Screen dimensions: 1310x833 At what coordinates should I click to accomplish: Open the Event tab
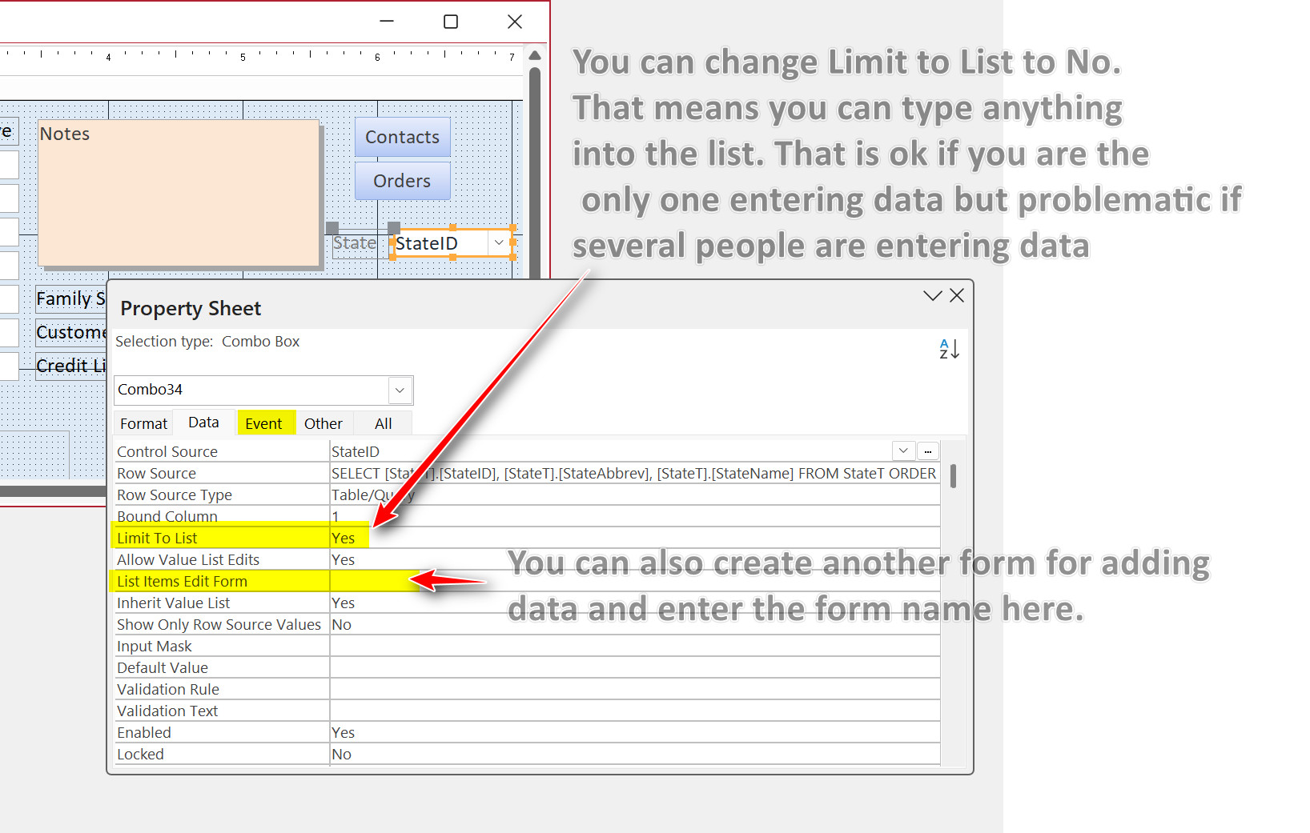pos(265,423)
